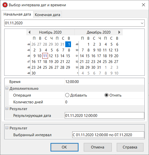Image resolution: width=149 pixels, height=155 pixels.
Task: Click the Количество дней value field
Action: (x=104, y=102)
